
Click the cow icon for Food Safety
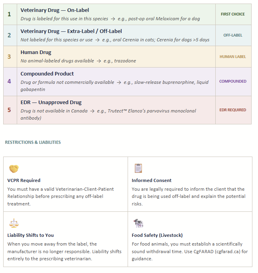[x=138, y=223]
